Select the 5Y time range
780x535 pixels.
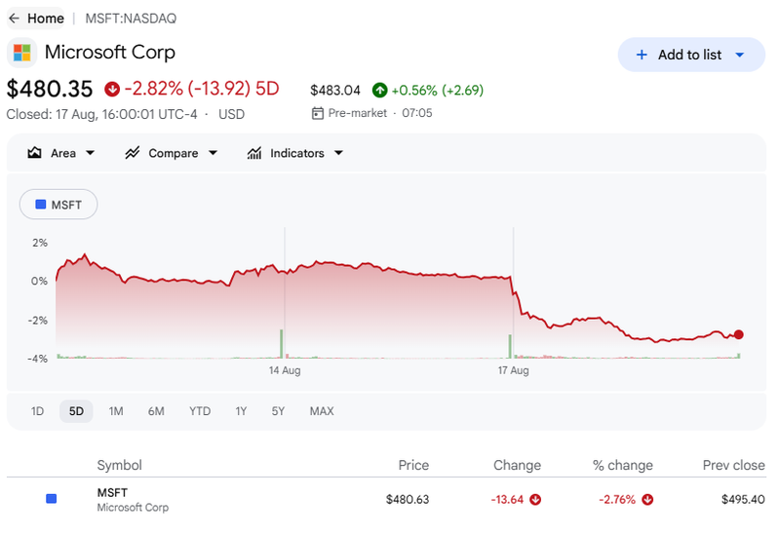point(278,411)
